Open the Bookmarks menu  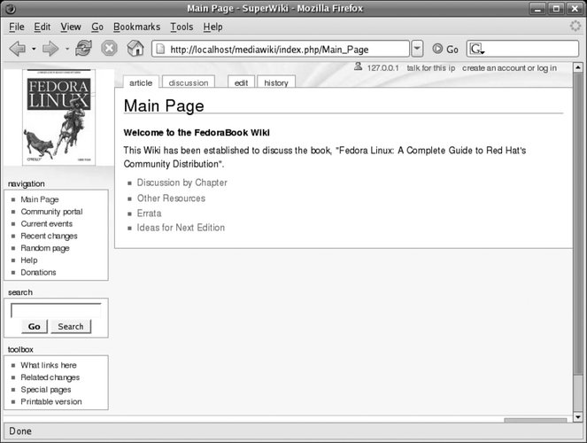pyautogui.click(x=136, y=27)
